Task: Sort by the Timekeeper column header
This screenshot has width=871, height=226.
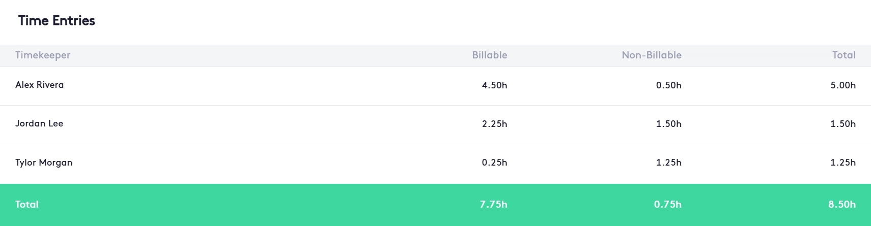Action: pos(43,55)
